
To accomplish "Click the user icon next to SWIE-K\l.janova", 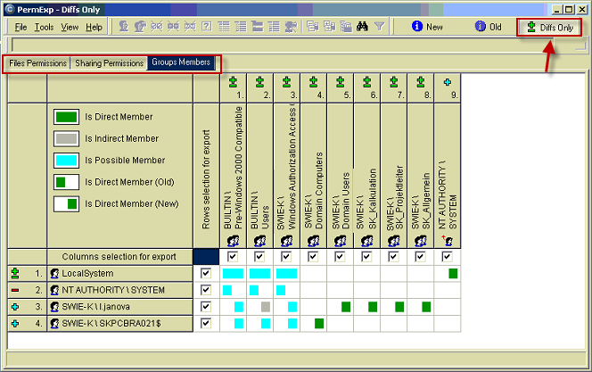I will click(x=54, y=307).
